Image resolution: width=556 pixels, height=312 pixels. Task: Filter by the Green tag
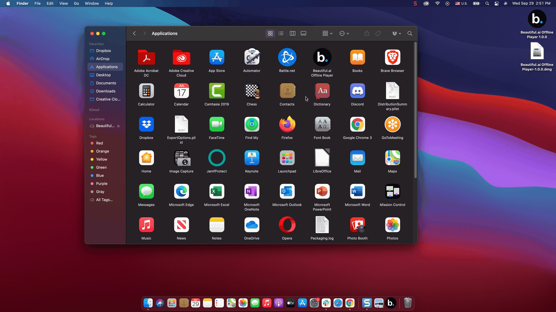click(105, 168)
